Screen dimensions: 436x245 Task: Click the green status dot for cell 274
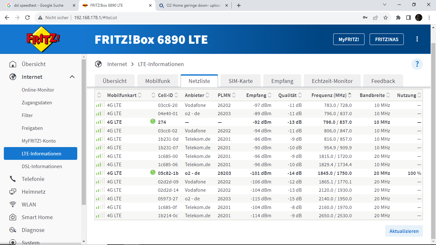click(153, 122)
